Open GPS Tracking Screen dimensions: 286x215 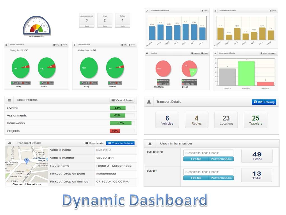click(264, 102)
